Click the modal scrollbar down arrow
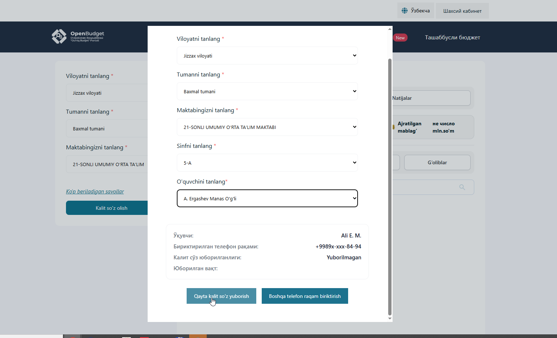557x338 pixels. [x=390, y=318]
